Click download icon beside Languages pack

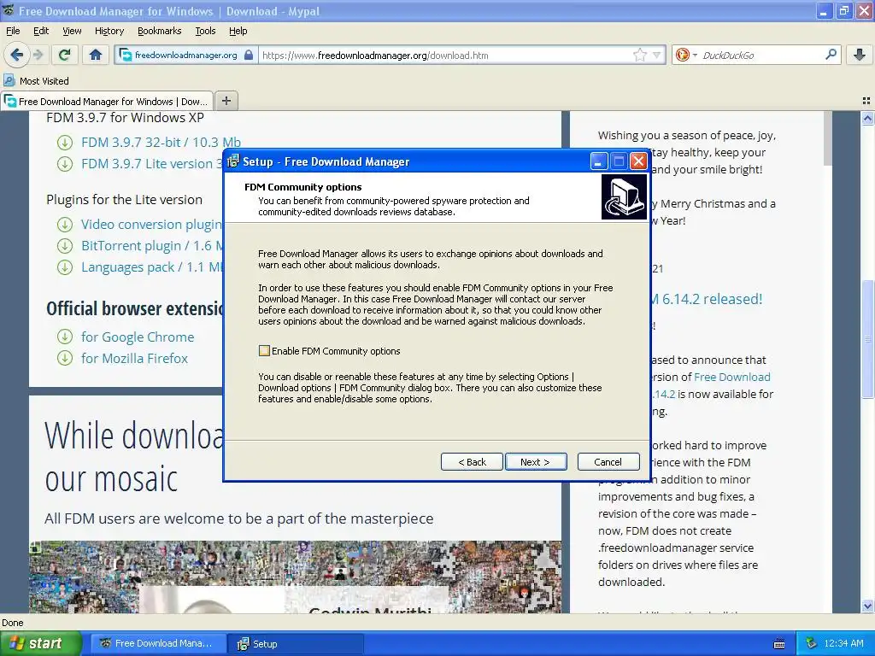(65, 267)
